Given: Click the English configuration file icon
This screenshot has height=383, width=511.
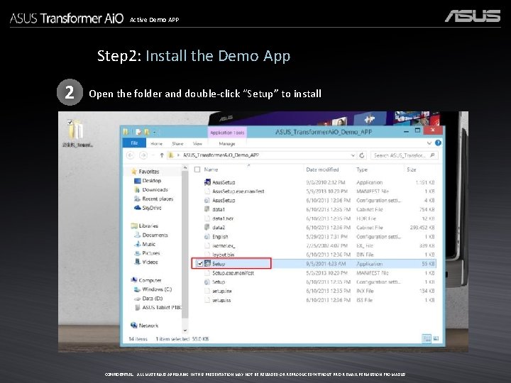Looking at the screenshot, I should tap(207, 236).
